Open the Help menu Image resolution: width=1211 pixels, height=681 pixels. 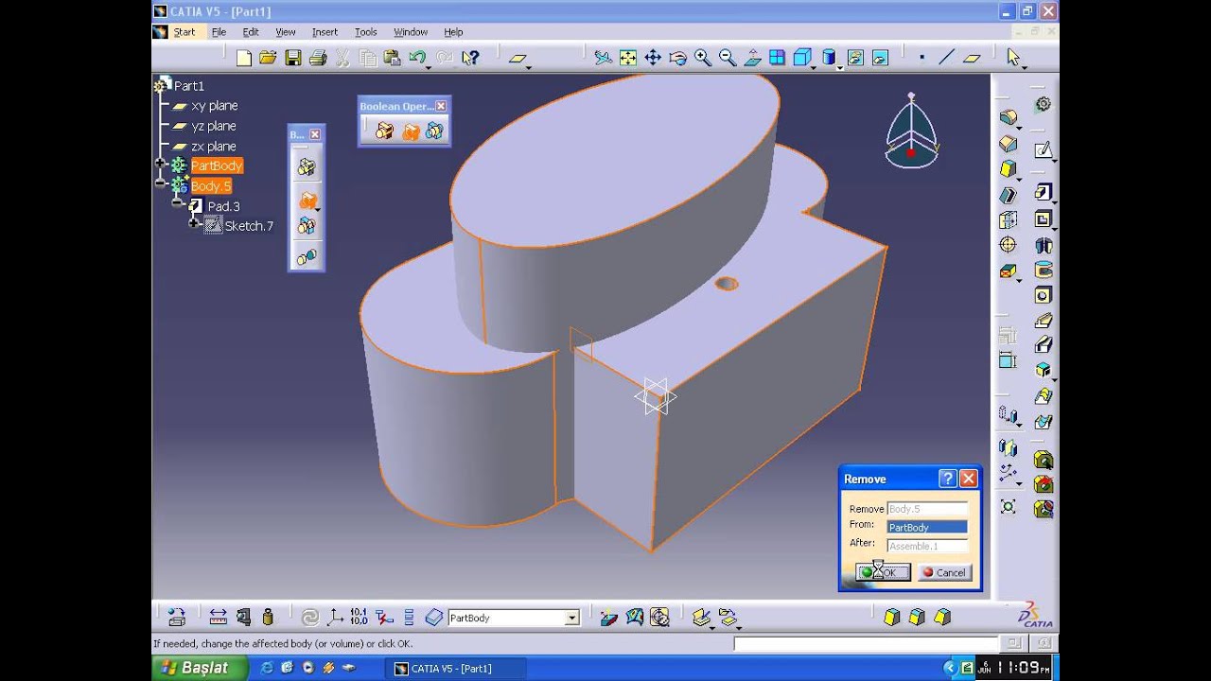tap(453, 32)
